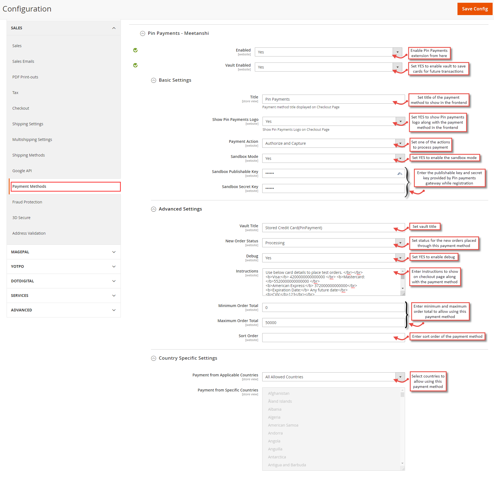Select Algeria in the country list
Screen dimensions: 494x477
click(x=274, y=417)
